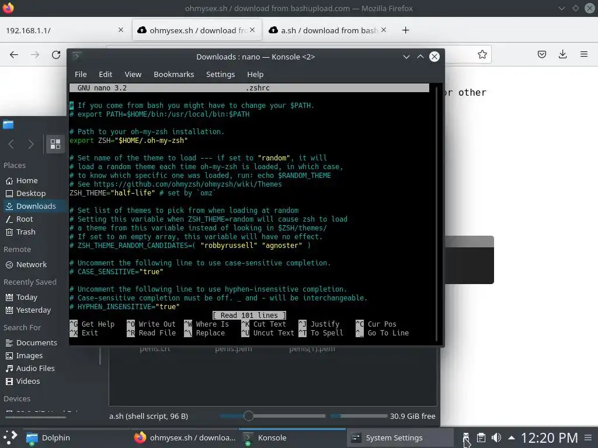The image size is (598, 448).
Task: Open panel options hamburger at taskbar end
Action: pos(589,437)
